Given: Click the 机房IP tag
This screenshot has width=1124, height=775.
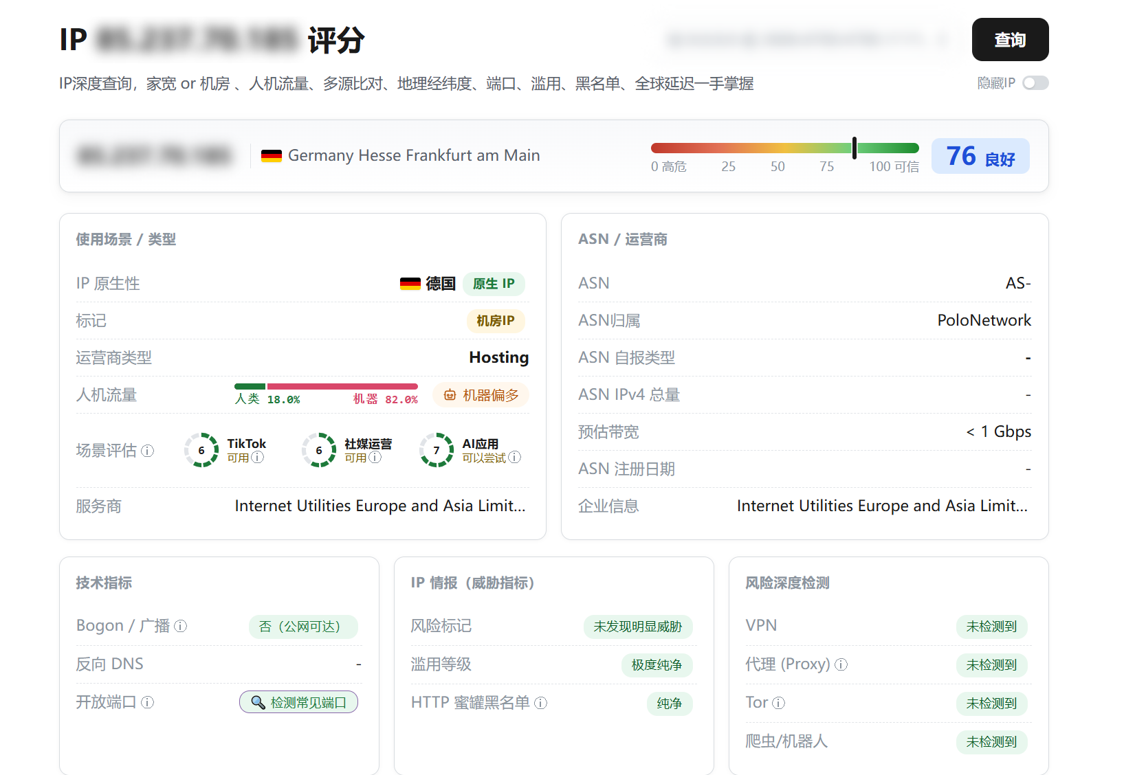Looking at the screenshot, I should [x=496, y=321].
